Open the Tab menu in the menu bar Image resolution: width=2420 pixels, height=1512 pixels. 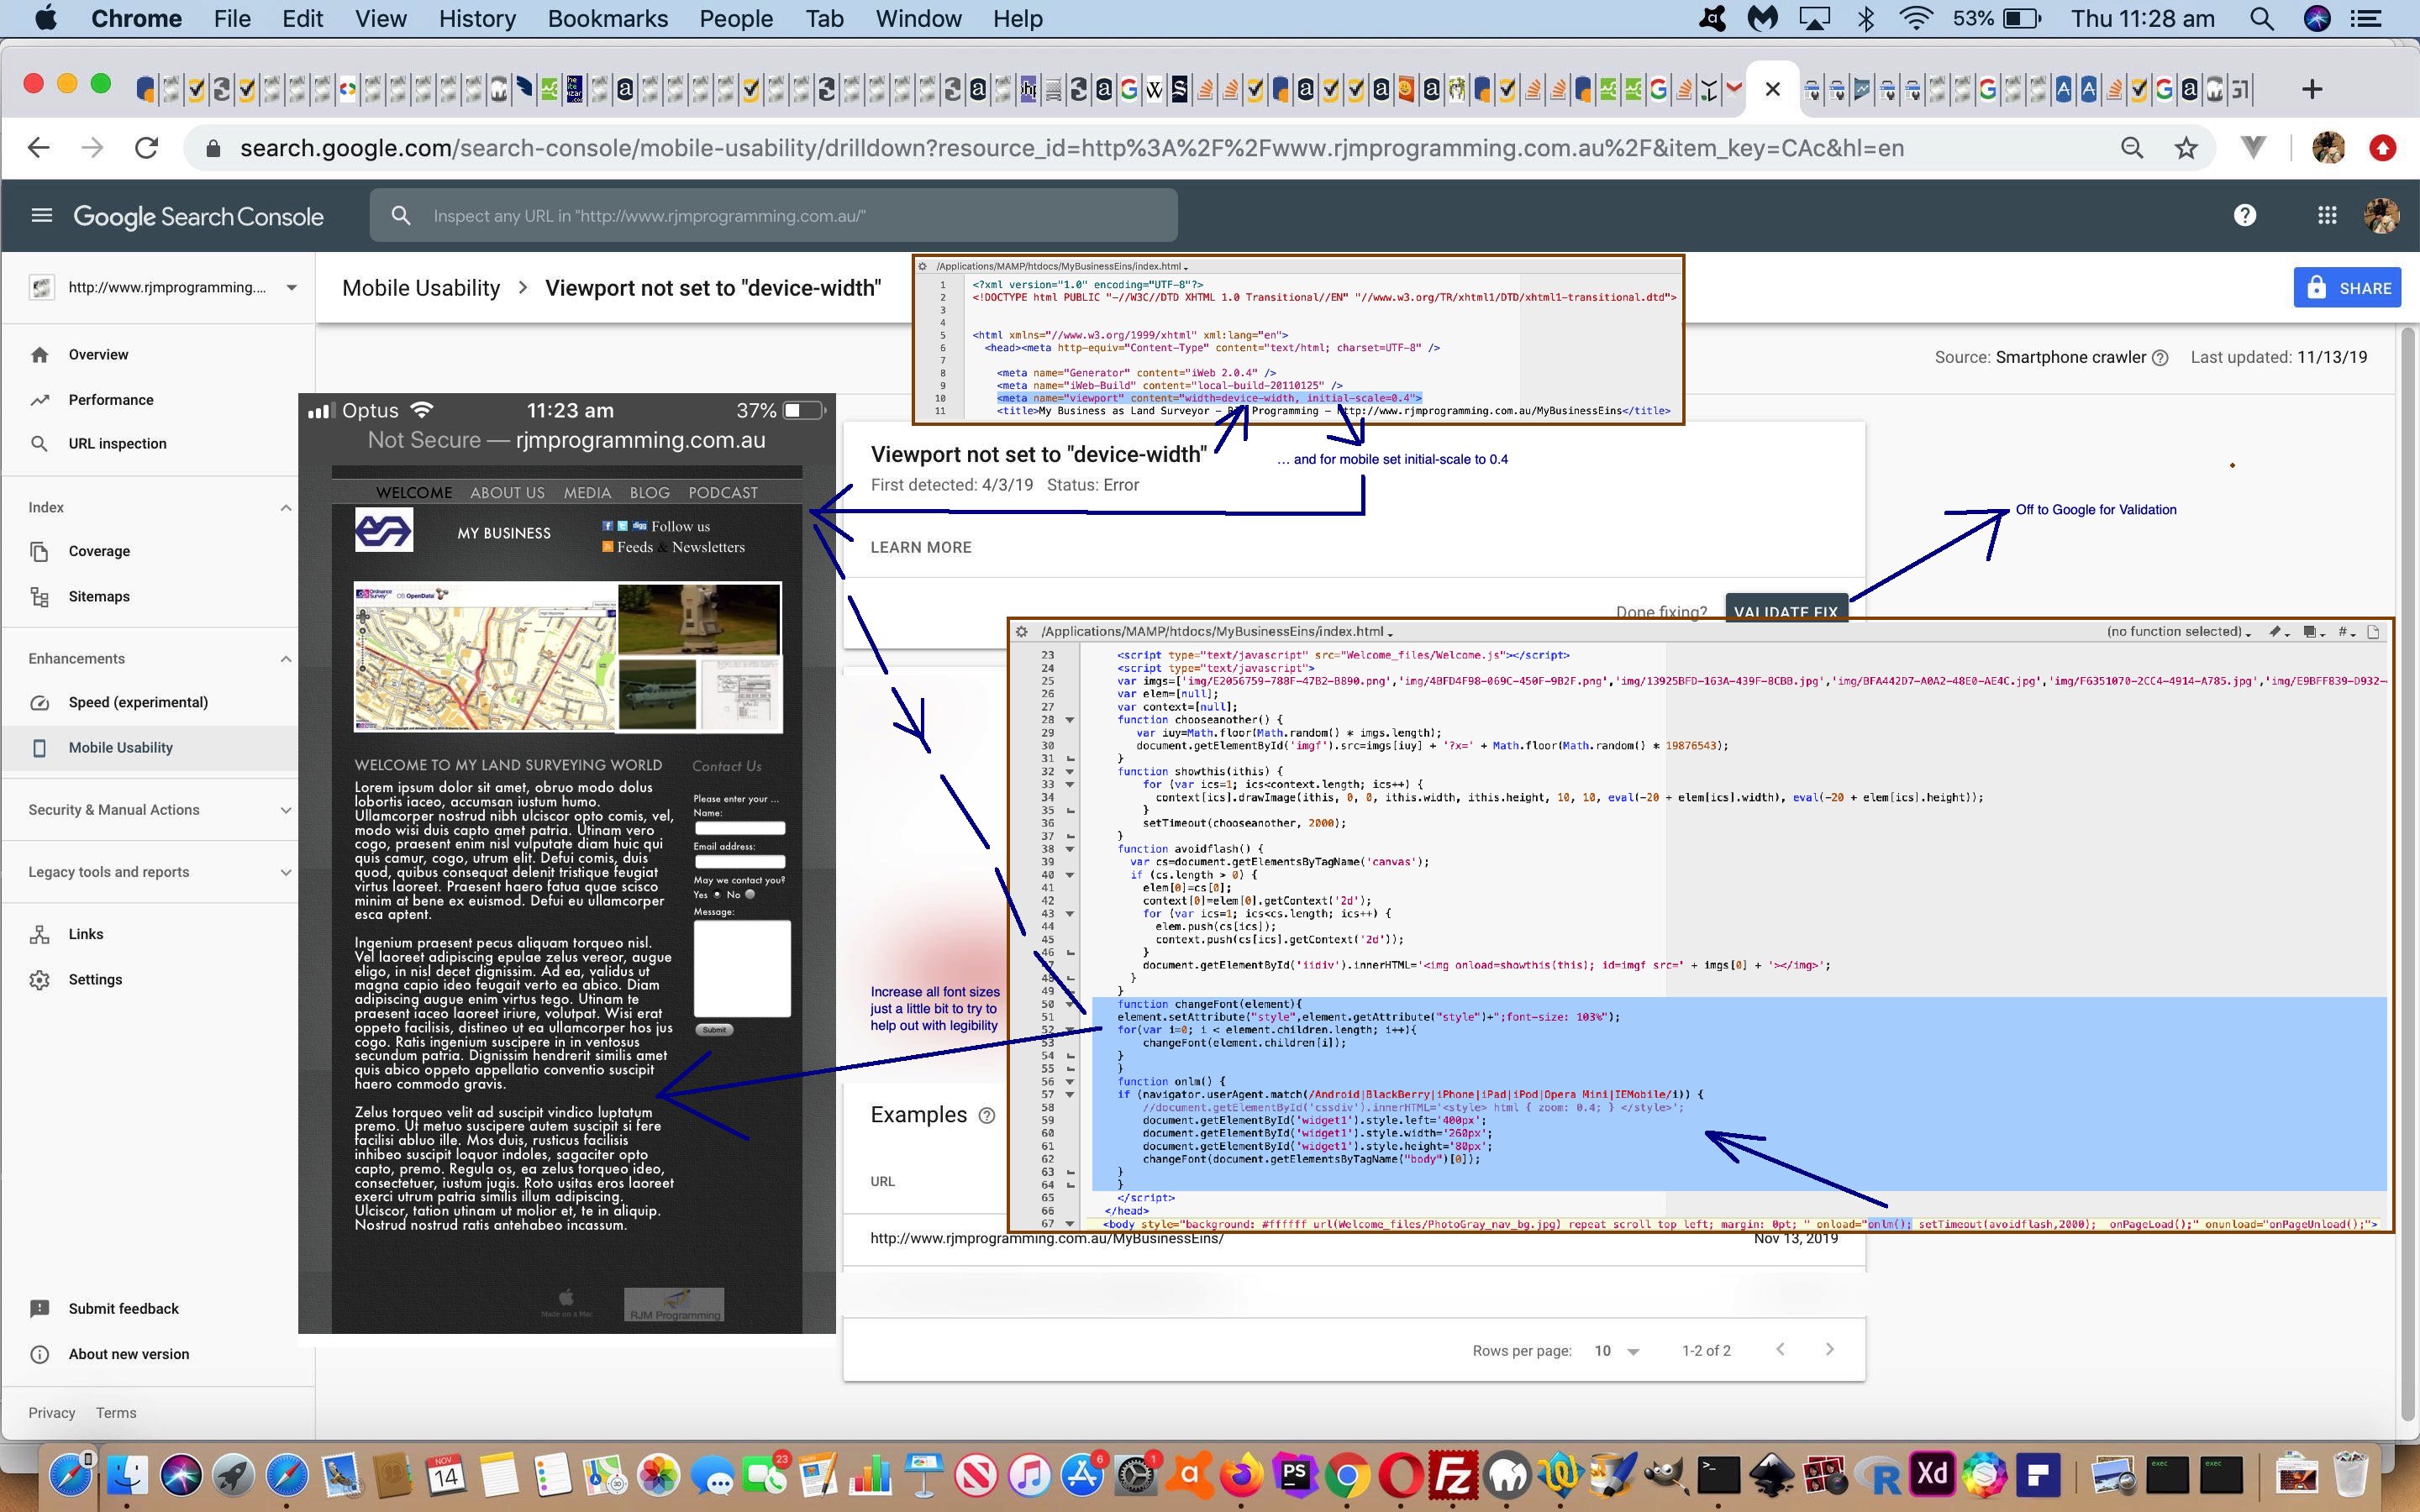click(824, 18)
